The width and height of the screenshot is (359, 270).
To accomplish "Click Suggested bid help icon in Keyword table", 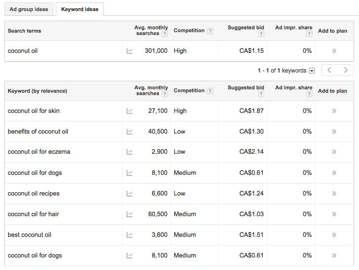I will (261, 94).
